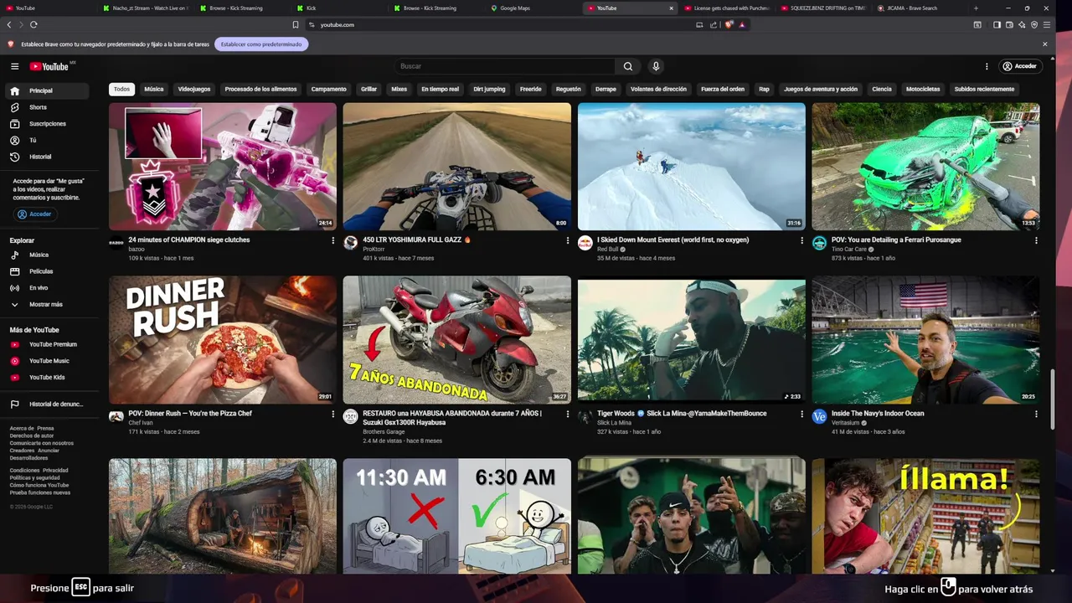
Task: Select the Subidos recientemente chip
Action: click(x=984, y=89)
